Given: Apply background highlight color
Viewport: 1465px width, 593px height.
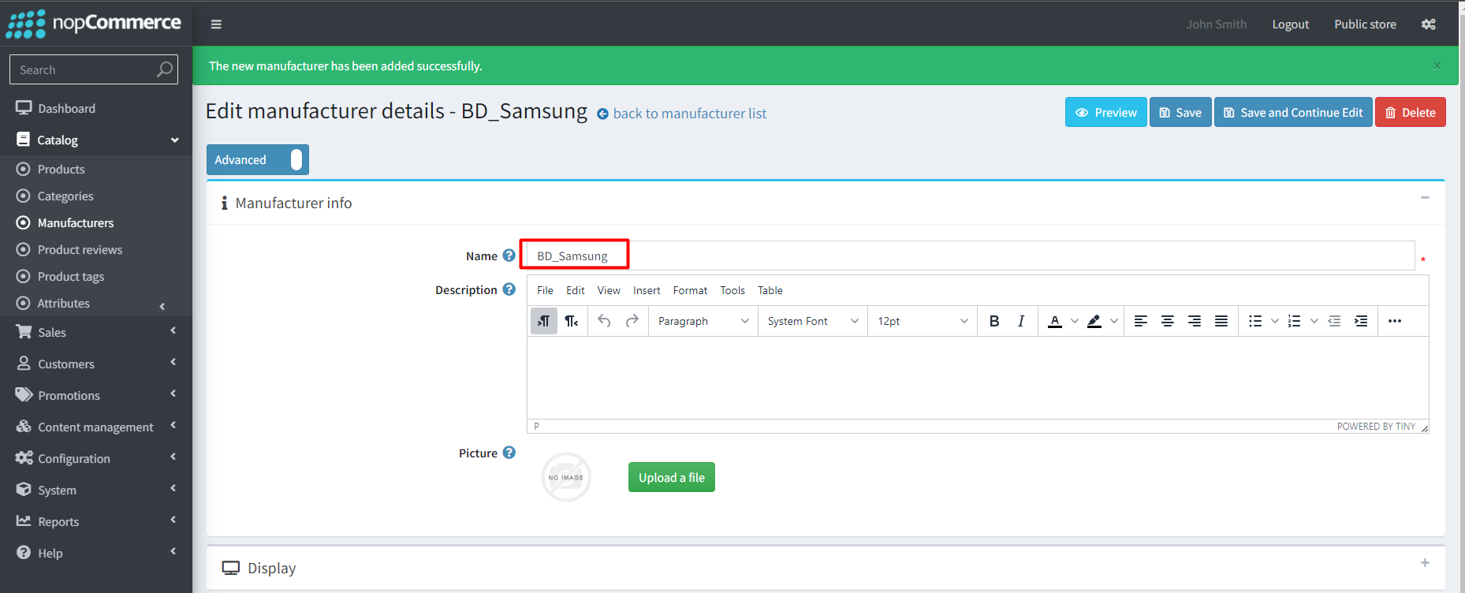Looking at the screenshot, I should tap(1094, 321).
